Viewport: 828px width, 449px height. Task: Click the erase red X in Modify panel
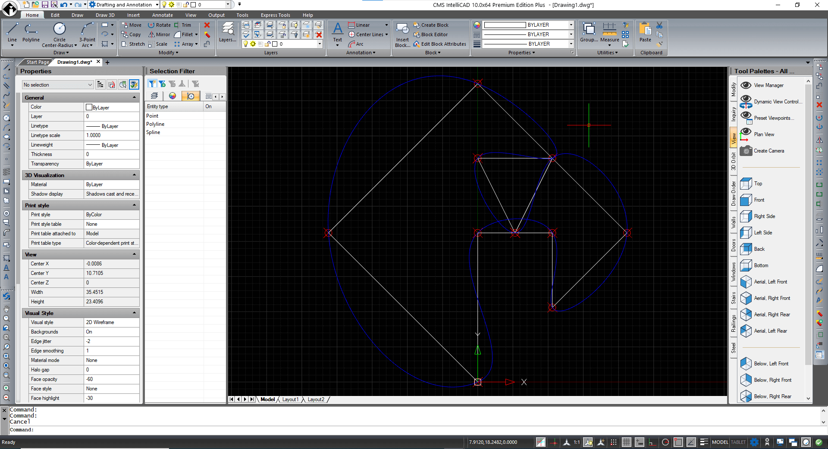point(207,25)
